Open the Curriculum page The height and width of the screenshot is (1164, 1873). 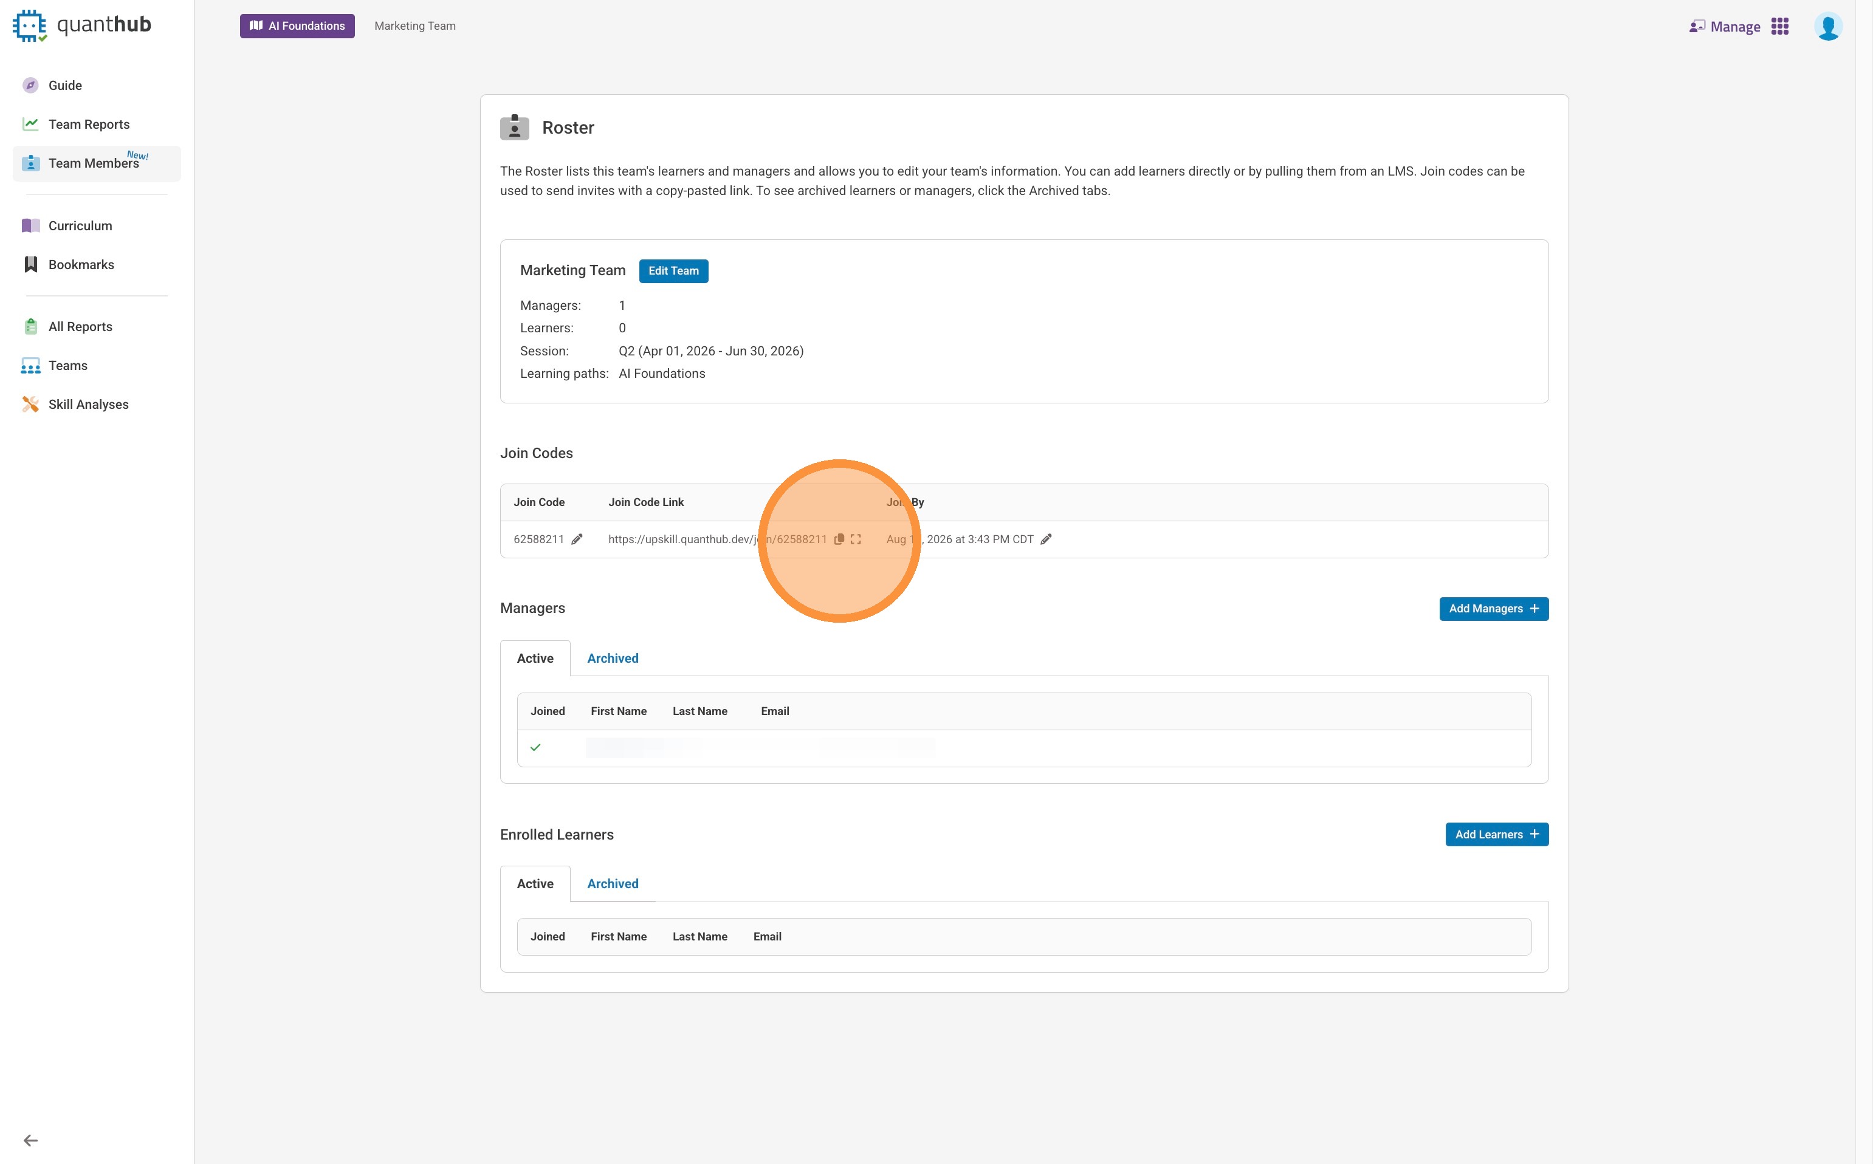tap(80, 225)
